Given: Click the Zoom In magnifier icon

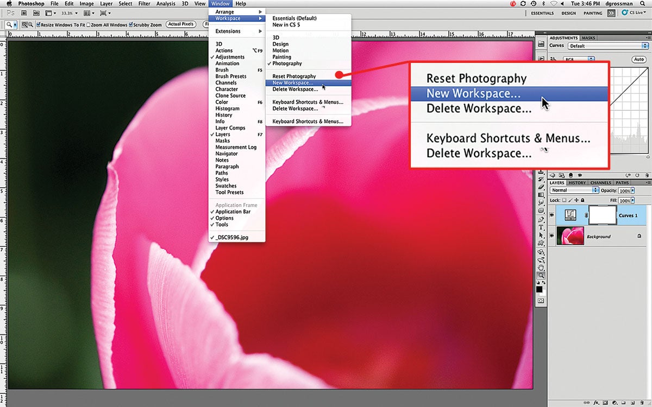Looking at the screenshot, I should (24, 25).
